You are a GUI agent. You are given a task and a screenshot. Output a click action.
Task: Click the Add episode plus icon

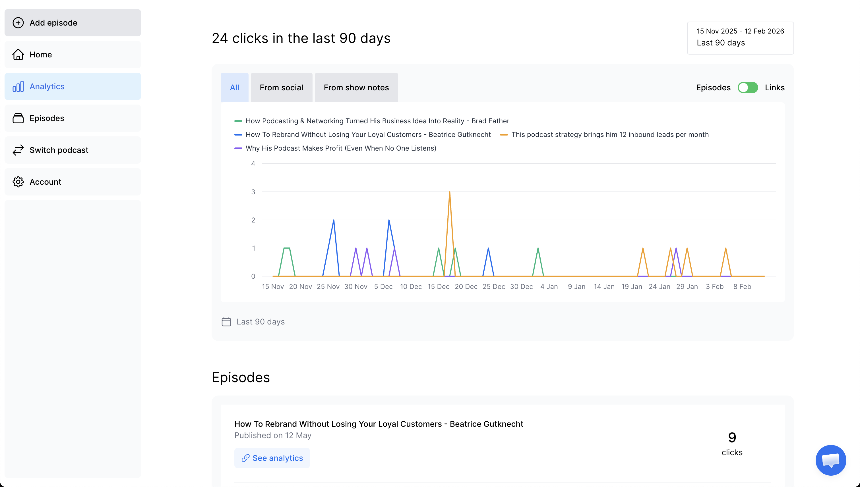coord(18,23)
